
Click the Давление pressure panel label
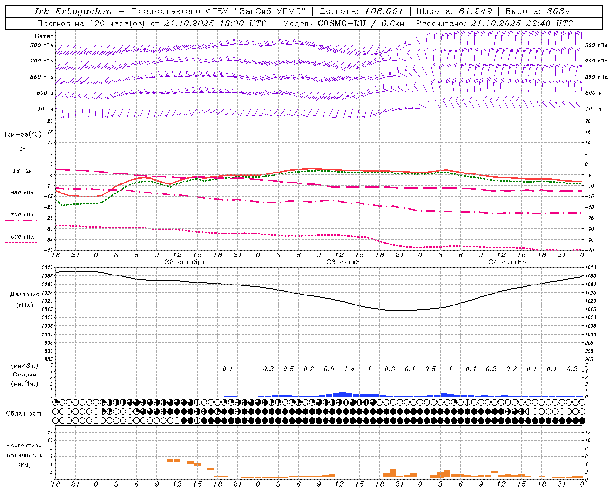point(25,295)
